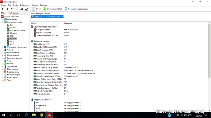The width and height of the screenshot is (211, 118).
Task: Go forward with the right arrow toolbar icon
Action: click(x=7, y=9)
